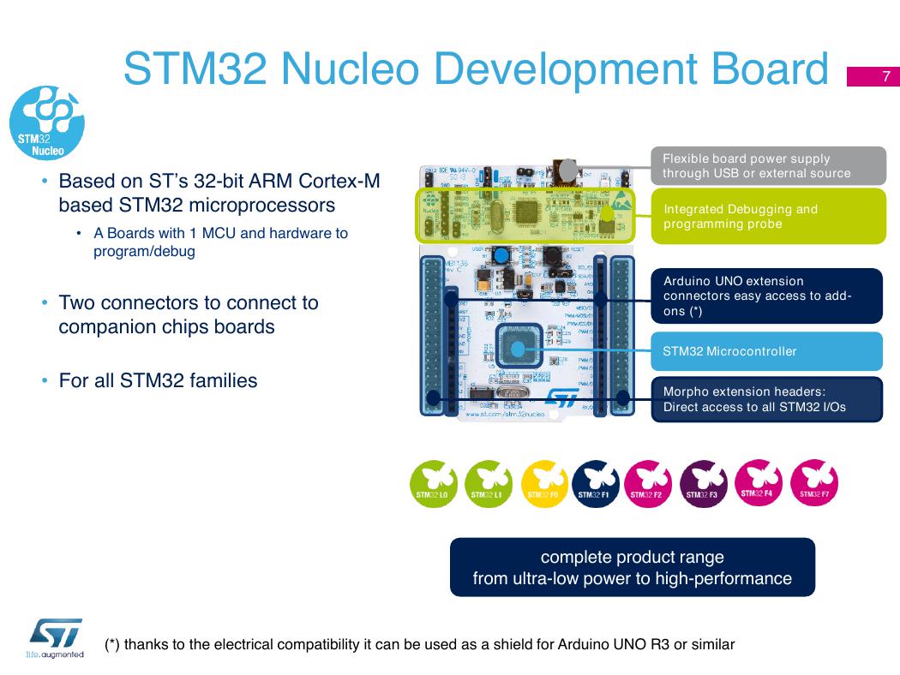Viewport: 900px width, 675px height.
Task: Click the blue USER button on the board
Action: tap(501, 256)
